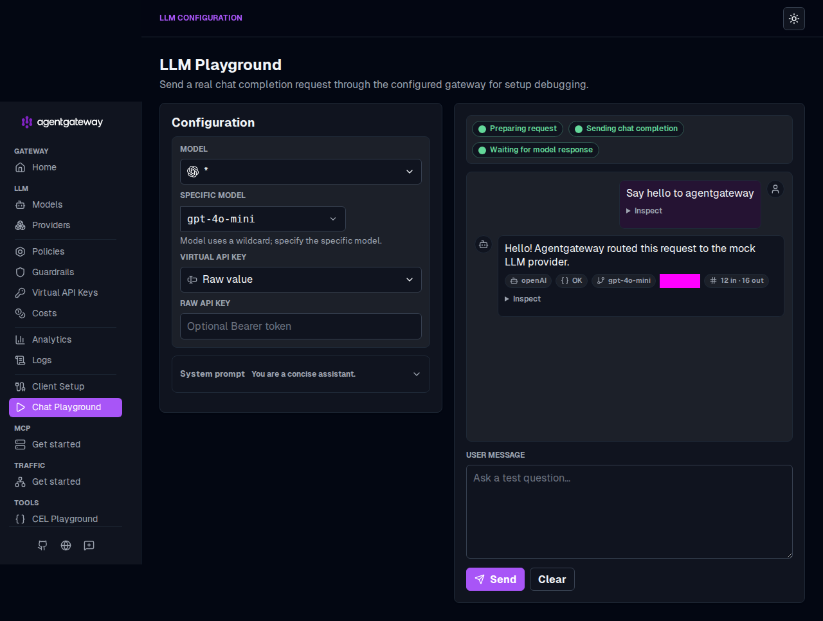Send the chat message

pyautogui.click(x=495, y=579)
